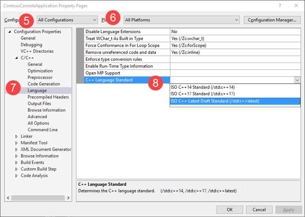Click the tree horizontal scrollbar thumb

click(x=38, y=198)
